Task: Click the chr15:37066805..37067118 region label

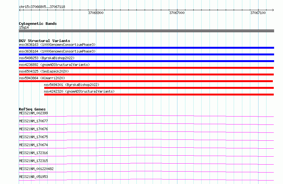Action: pos(42,7)
